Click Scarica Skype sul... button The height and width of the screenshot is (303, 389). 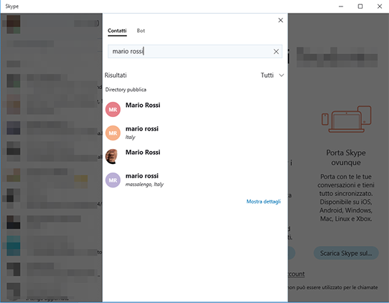(x=346, y=253)
